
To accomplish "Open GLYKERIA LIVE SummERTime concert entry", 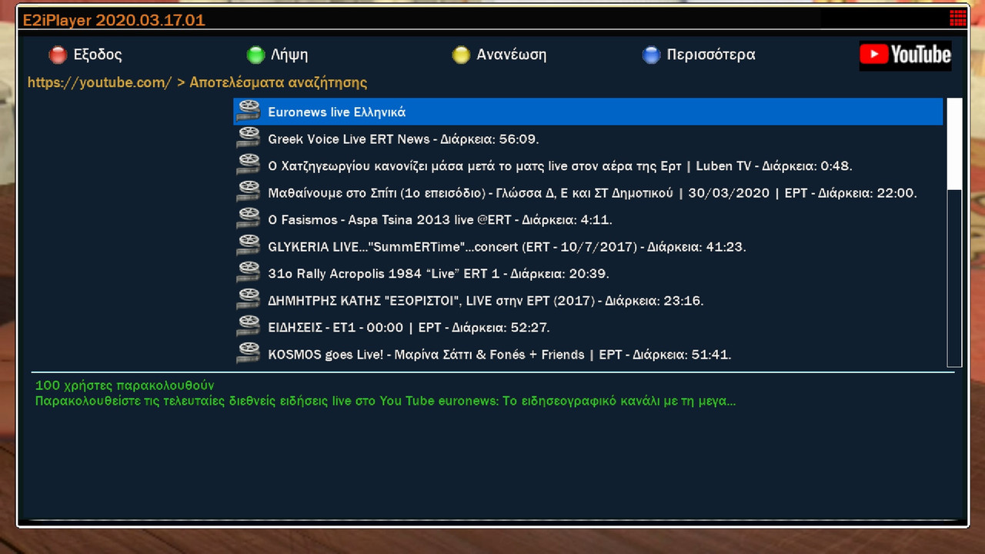I will click(588, 246).
